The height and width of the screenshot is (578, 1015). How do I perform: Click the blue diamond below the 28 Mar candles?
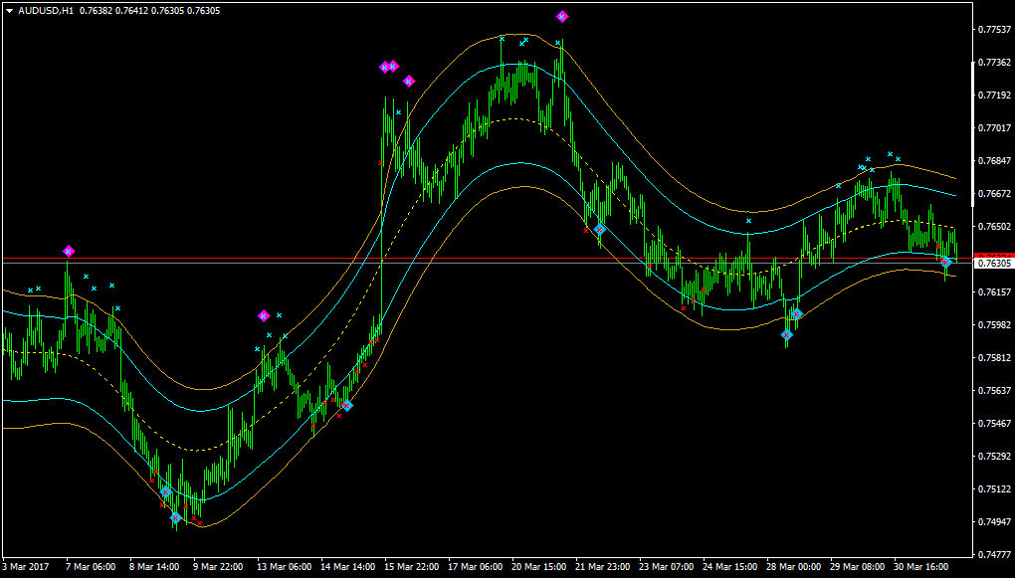(x=787, y=337)
